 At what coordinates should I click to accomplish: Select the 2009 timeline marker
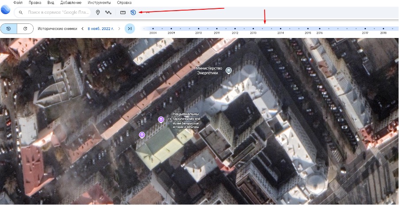tap(171, 29)
